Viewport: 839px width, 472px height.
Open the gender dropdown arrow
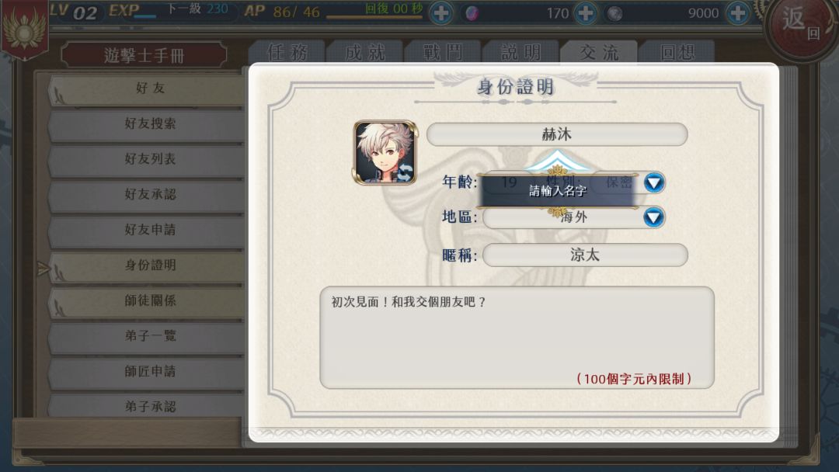coord(654,182)
